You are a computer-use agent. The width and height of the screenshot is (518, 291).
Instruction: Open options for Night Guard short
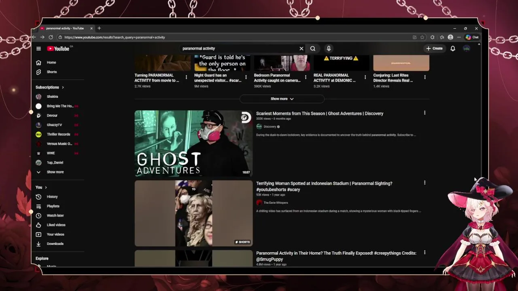tap(246, 77)
